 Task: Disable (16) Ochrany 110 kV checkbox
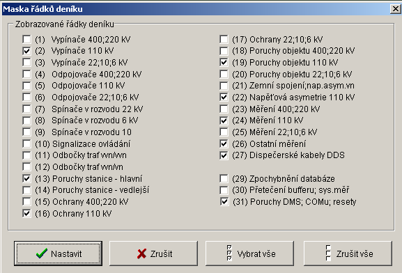(x=26, y=214)
